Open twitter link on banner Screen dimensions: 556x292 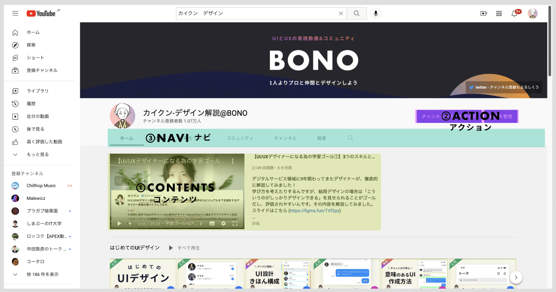point(504,87)
